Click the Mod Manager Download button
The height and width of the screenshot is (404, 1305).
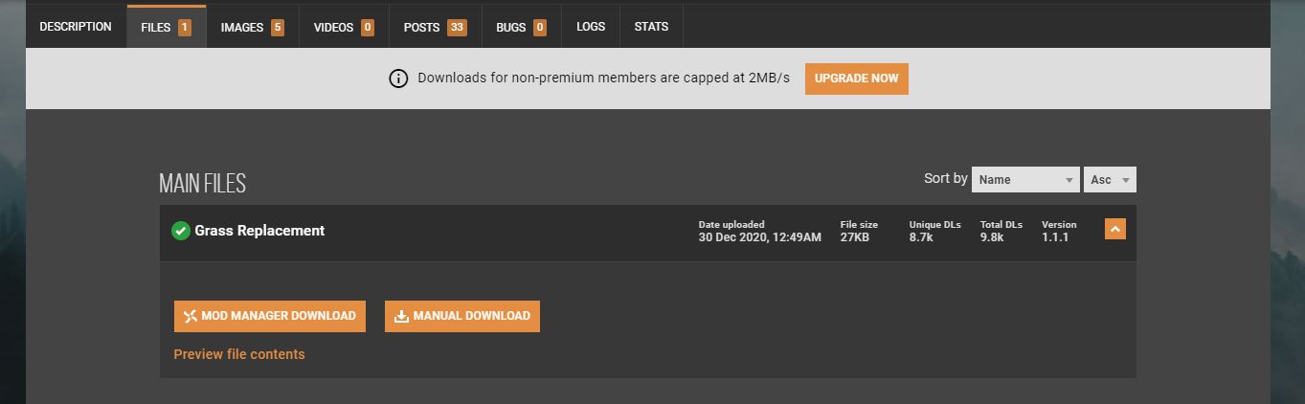pos(270,316)
